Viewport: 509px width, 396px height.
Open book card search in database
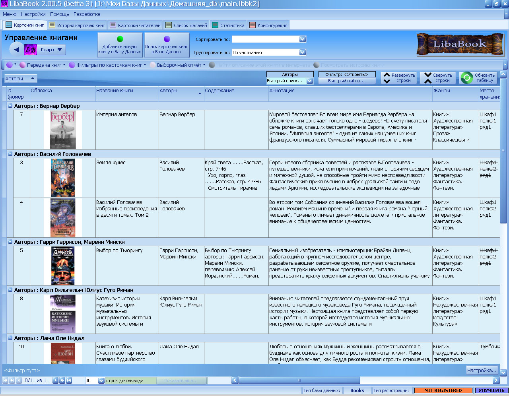coord(167,45)
